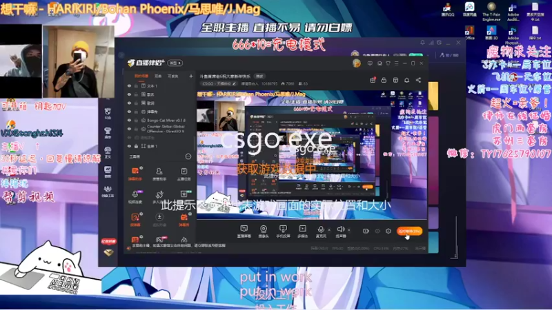This screenshot has height=310, width=552.
Task: Click the gold diamond icon in sidebar
Action: pos(108,253)
